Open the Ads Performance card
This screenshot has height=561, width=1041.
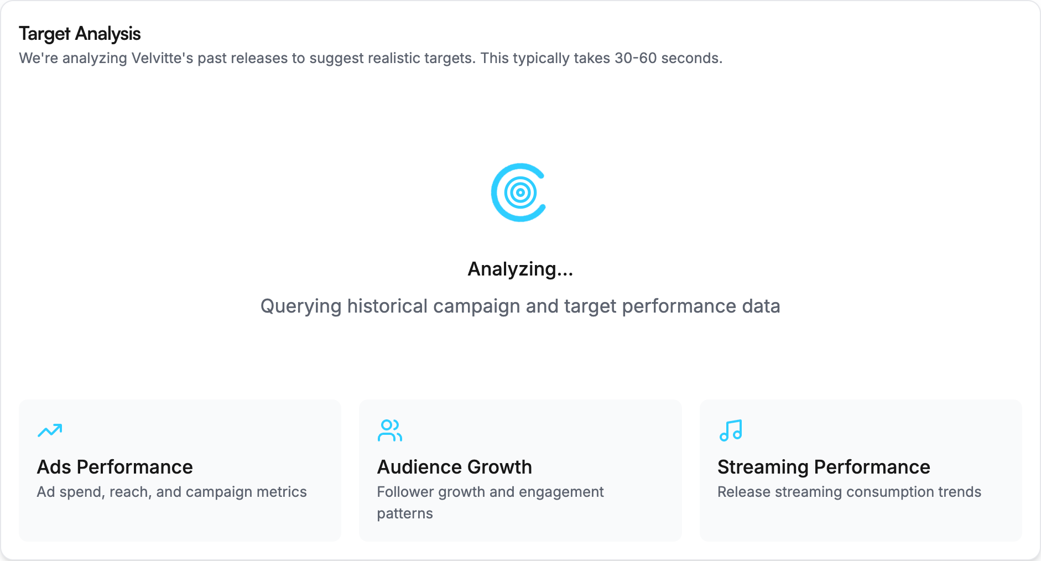180,470
